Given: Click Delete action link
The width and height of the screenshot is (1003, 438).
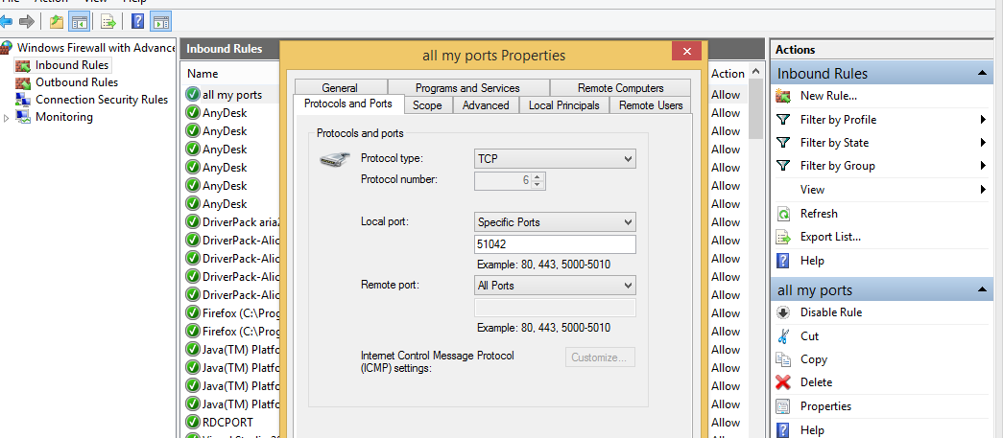Looking at the screenshot, I should click(x=816, y=382).
